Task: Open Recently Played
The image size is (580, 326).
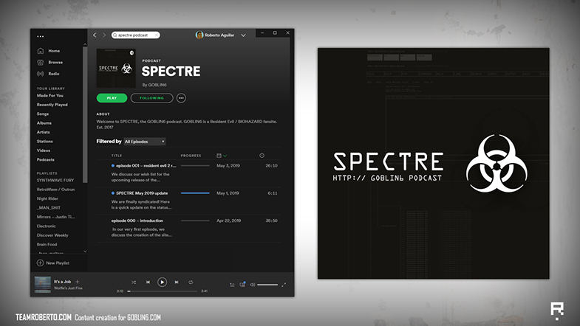Action: pos(52,105)
